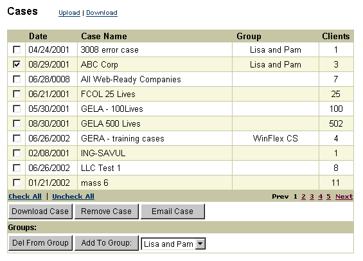Select the mass 6 case checkbox
Screen dimensions: 363x261
(x=17, y=183)
